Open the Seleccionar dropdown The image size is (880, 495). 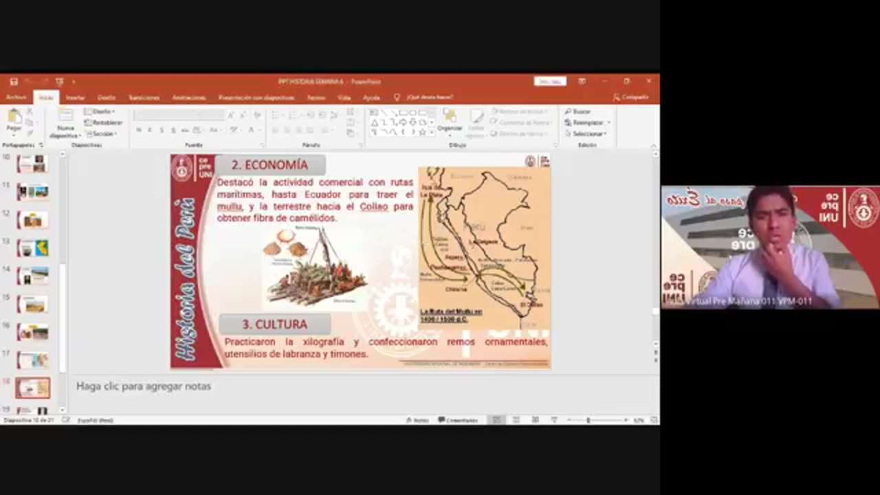[585, 133]
